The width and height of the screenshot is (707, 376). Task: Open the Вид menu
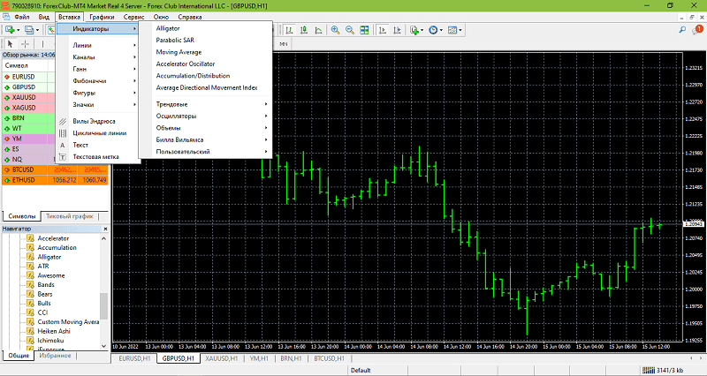point(43,17)
